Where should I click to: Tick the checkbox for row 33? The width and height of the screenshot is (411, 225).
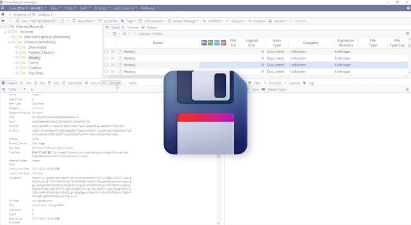(x=106, y=52)
